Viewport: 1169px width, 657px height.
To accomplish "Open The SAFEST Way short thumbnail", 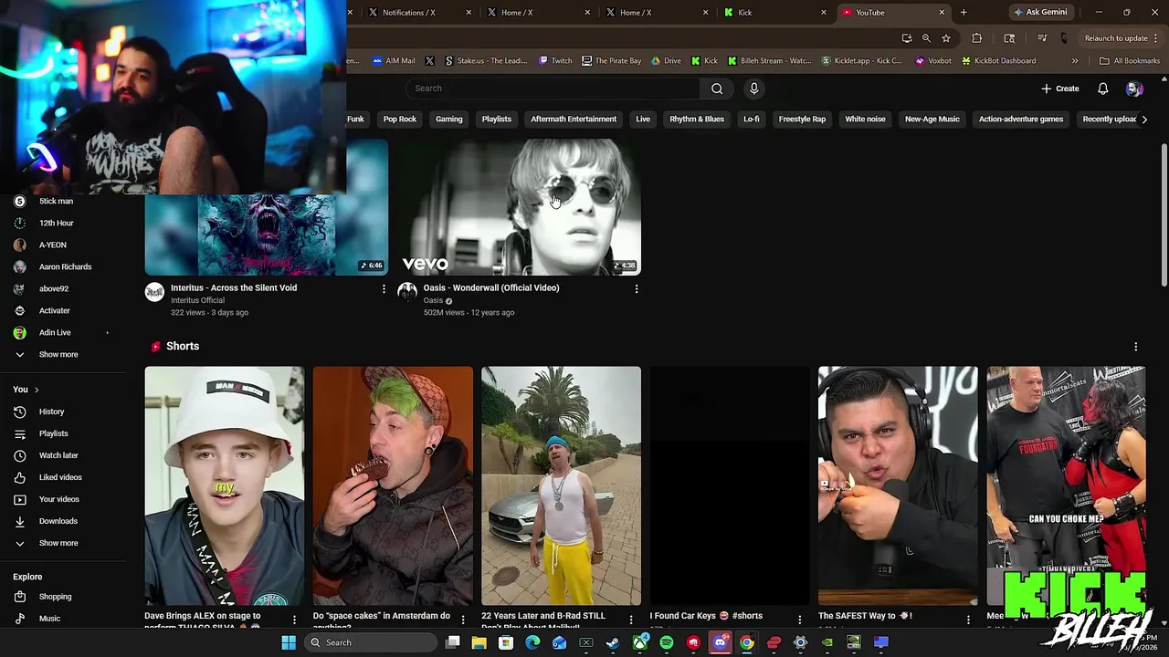I will coord(898,485).
